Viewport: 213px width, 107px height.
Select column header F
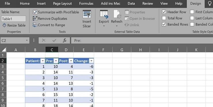(x=103, y=50)
